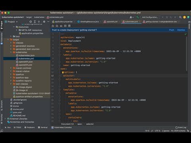Expand the classes folder
191x143 pixels.
click(x=11, y=43)
